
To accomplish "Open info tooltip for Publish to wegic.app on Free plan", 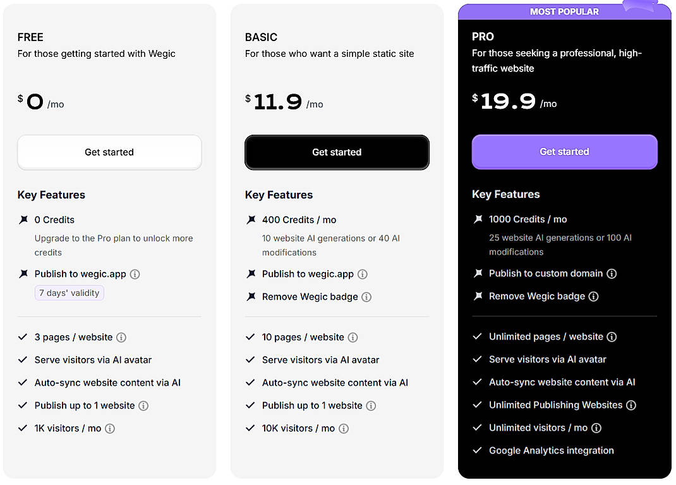I will pyautogui.click(x=135, y=274).
